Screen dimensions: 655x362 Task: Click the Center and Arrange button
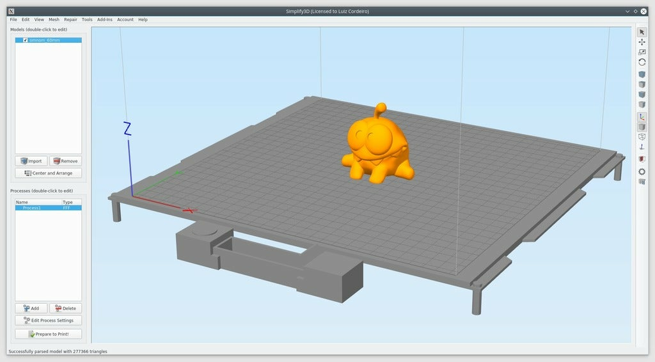49,173
